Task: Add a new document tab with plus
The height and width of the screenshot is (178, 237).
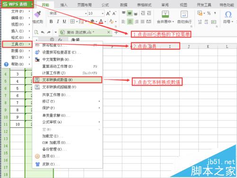Action: [x=116, y=32]
